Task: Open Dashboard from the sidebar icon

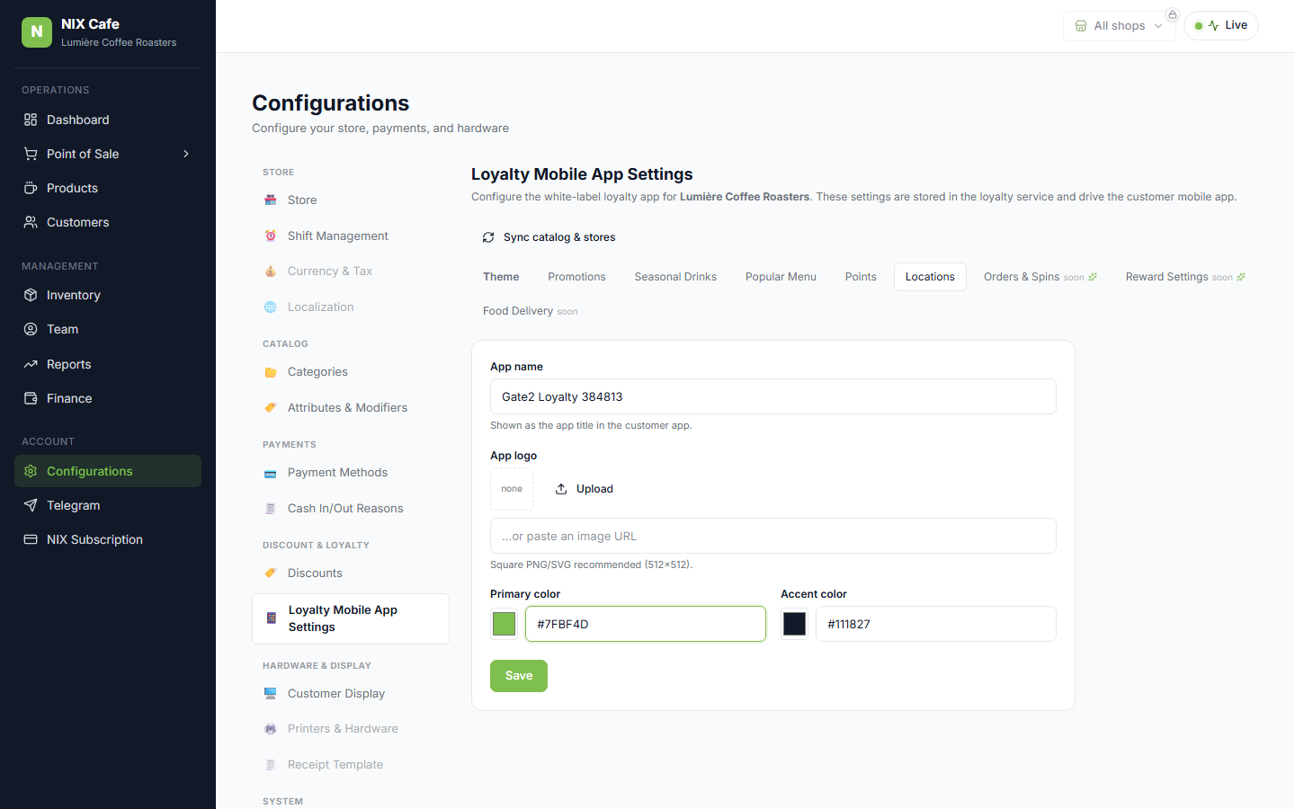Action: [31, 120]
